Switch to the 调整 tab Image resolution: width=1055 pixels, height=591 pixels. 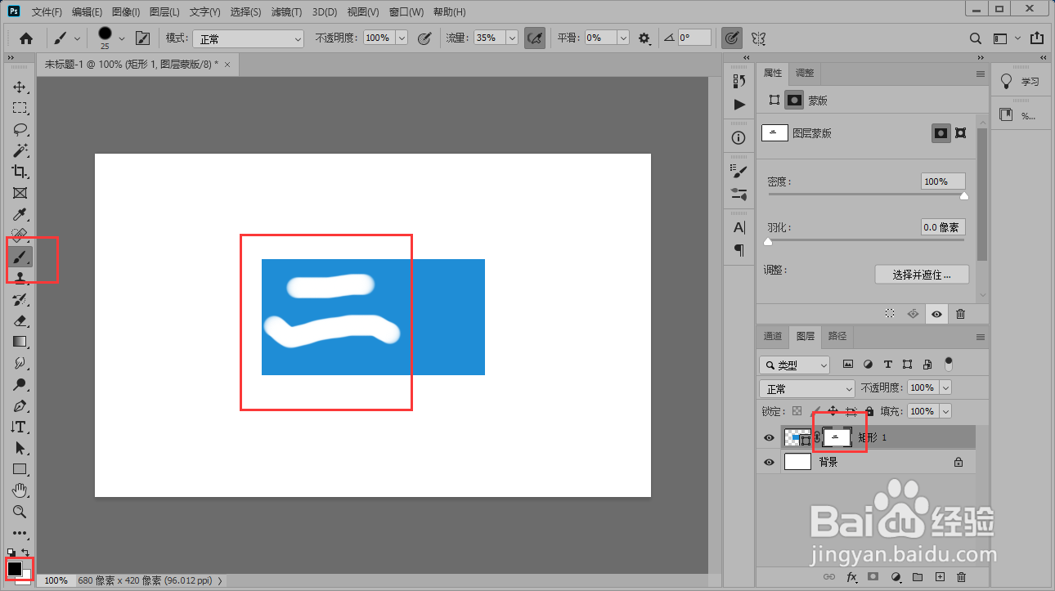(x=805, y=73)
